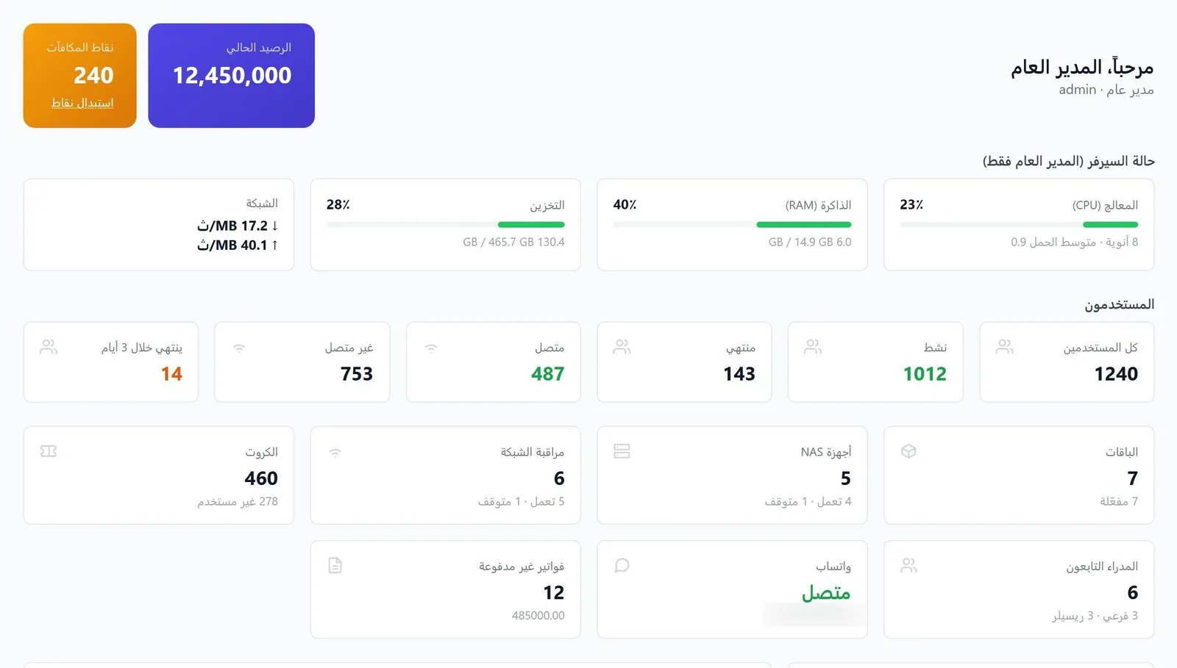Click the مراقبة الشبكة card title

[533, 452]
